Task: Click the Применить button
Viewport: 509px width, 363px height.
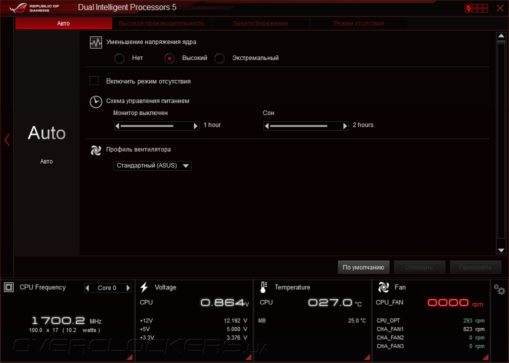Action: click(475, 267)
